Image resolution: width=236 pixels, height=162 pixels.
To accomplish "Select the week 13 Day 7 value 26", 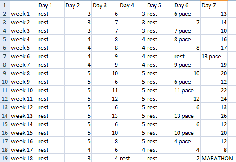I will [214, 116].
